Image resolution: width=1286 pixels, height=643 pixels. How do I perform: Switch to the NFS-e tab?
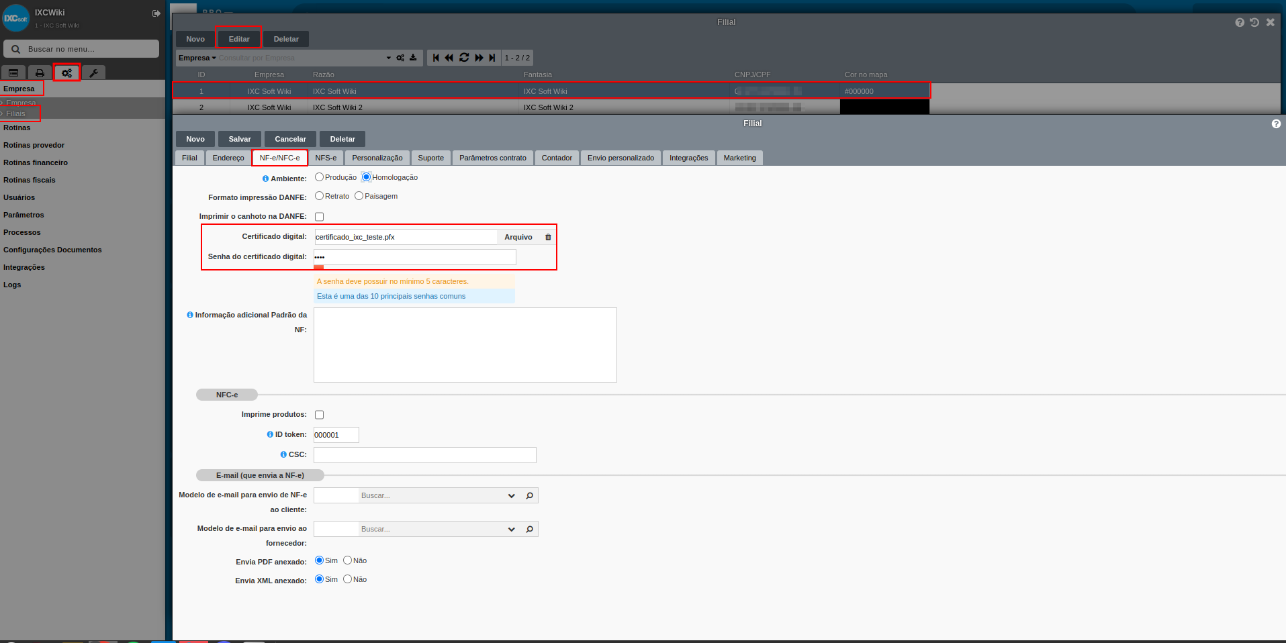[x=326, y=158]
